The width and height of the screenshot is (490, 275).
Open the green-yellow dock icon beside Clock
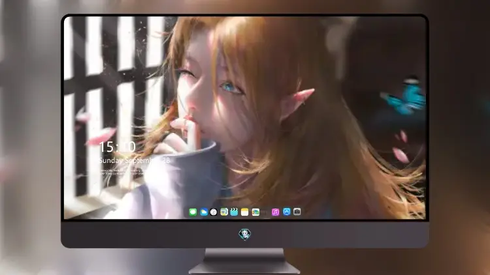tap(224, 212)
